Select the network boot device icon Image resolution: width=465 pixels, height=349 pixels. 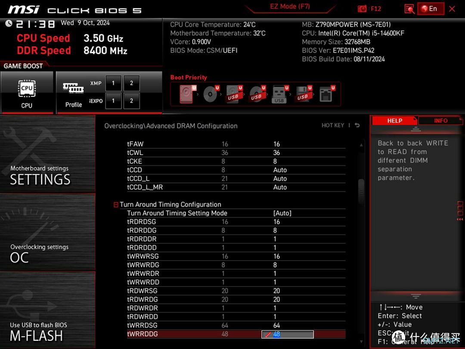tap(327, 94)
